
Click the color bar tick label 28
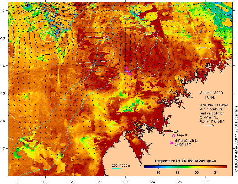[158, 172]
